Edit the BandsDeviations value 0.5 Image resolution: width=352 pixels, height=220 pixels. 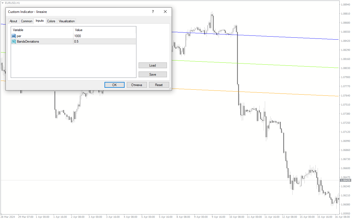105,42
